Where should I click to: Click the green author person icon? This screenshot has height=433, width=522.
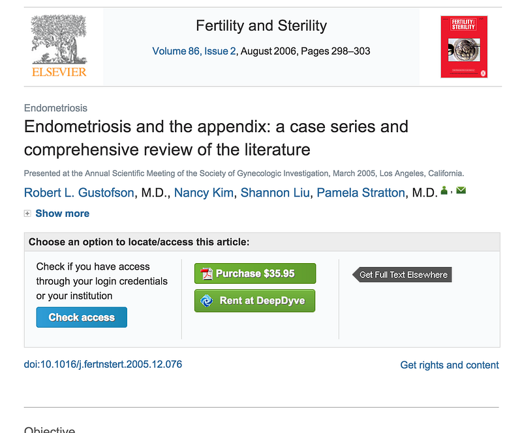click(x=444, y=191)
